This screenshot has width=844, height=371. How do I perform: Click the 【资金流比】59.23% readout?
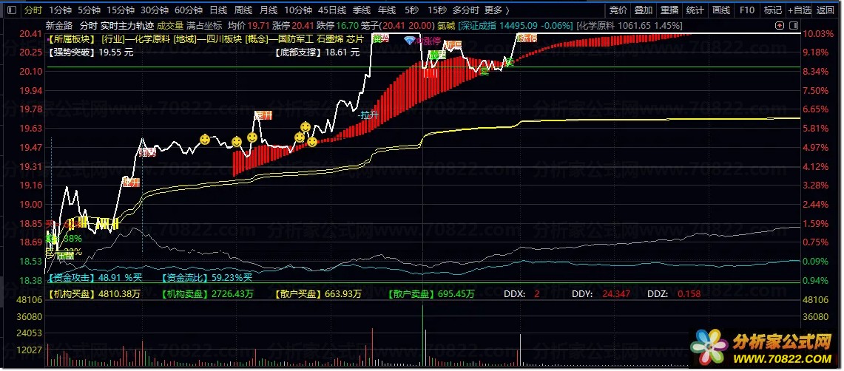click(x=206, y=278)
